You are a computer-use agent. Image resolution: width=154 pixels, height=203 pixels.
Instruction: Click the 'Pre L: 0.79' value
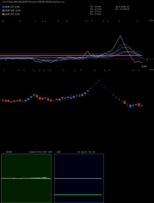[x=96, y=12]
